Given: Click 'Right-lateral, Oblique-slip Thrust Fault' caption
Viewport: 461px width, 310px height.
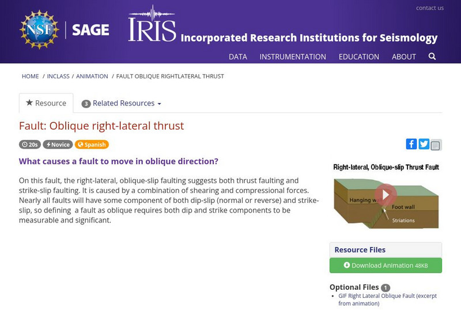Looking at the screenshot, I should click(386, 167).
